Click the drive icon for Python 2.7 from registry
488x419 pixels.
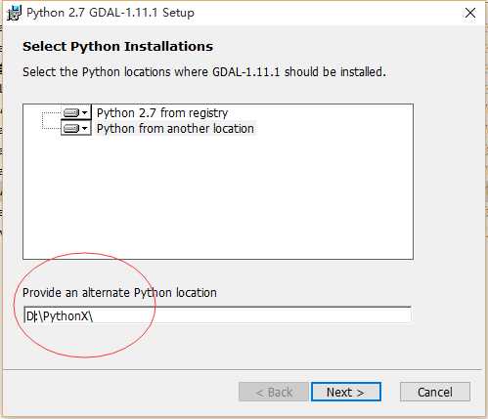[x=71, y=112]
